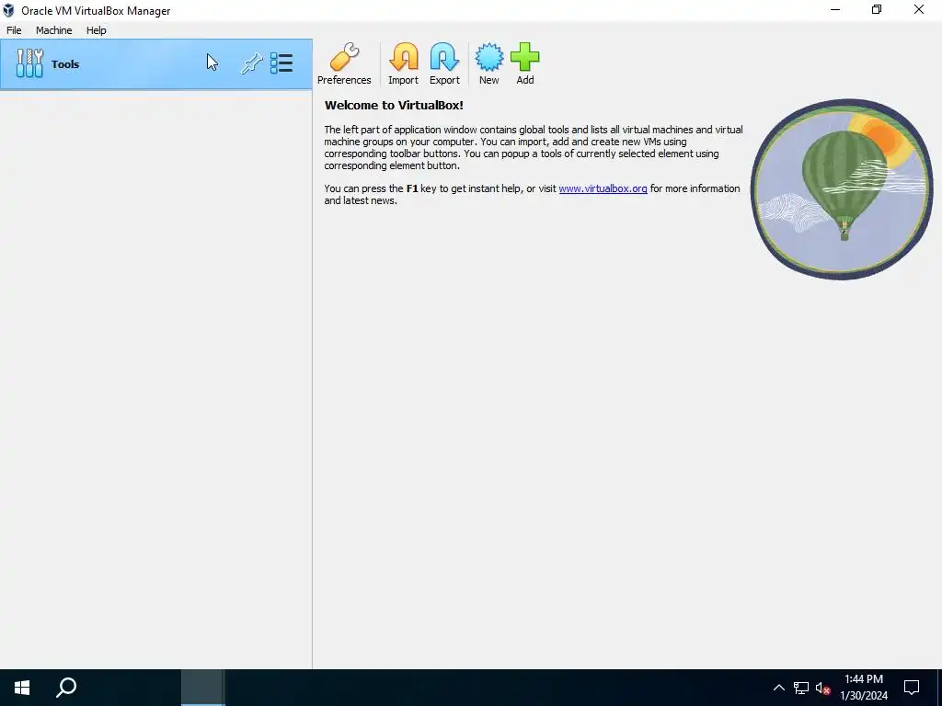
Task: Select the Tools item in left pane
Action: (x=156, y=64)
